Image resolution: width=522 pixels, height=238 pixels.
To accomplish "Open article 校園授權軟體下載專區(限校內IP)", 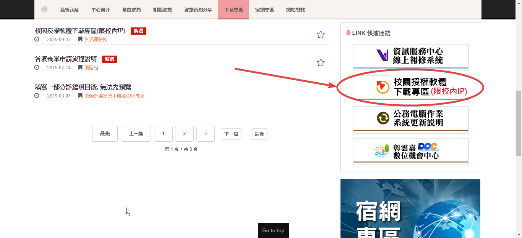I will tap(80, 31).
